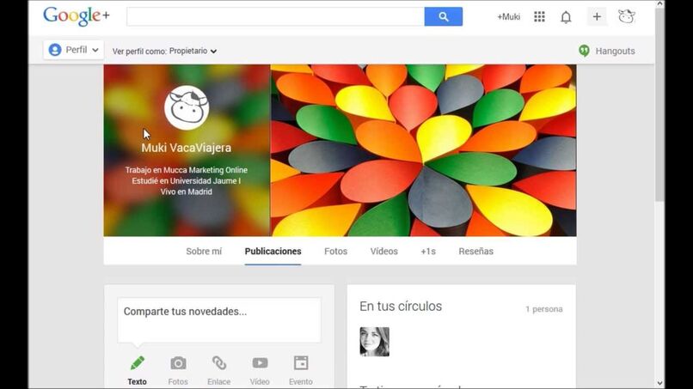Click the search input field

[x=275, y=17]
